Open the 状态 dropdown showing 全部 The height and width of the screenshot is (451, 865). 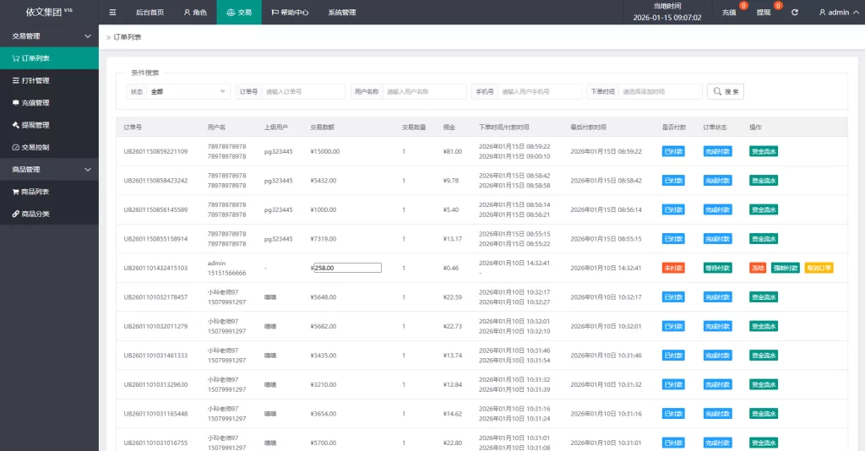pos(188,91)
